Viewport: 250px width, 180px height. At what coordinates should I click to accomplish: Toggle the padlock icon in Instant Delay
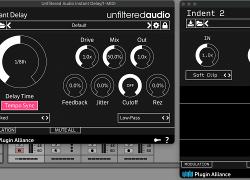pyautogui.click(x=165, y=25)
